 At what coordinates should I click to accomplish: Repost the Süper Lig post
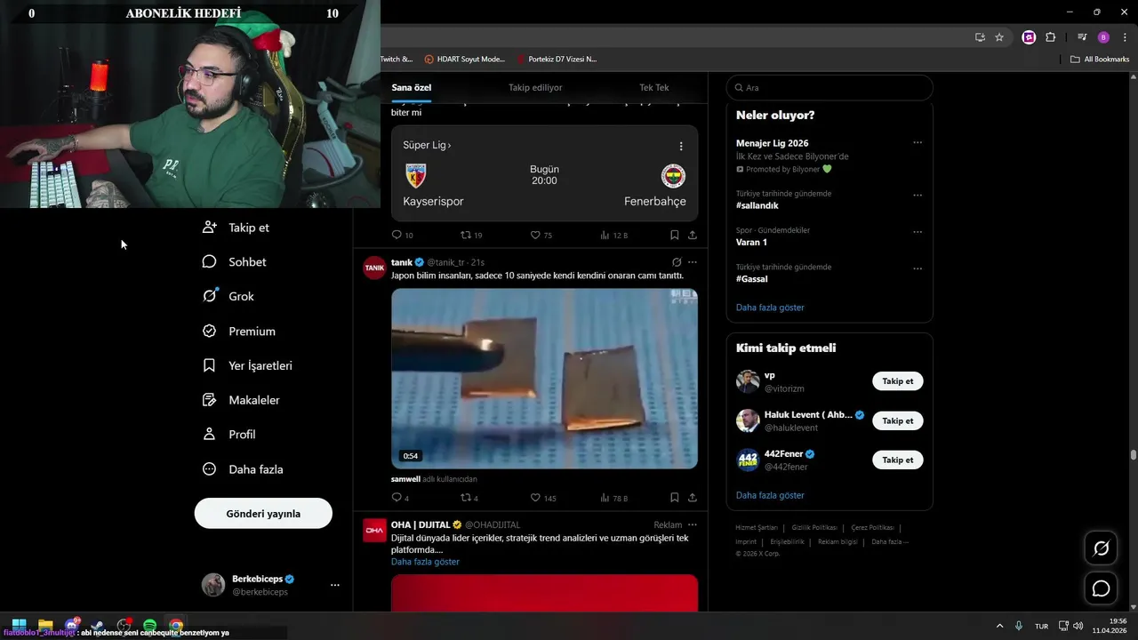coord(471,235)
